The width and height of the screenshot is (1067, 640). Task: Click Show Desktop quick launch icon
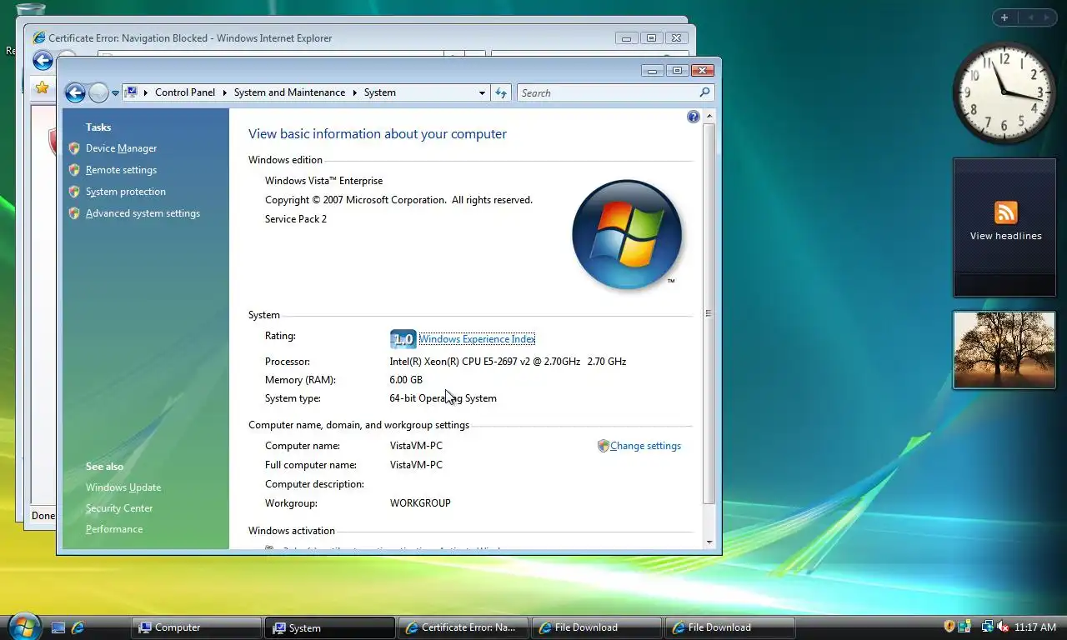pyautogui.click(x=58, y=627)
